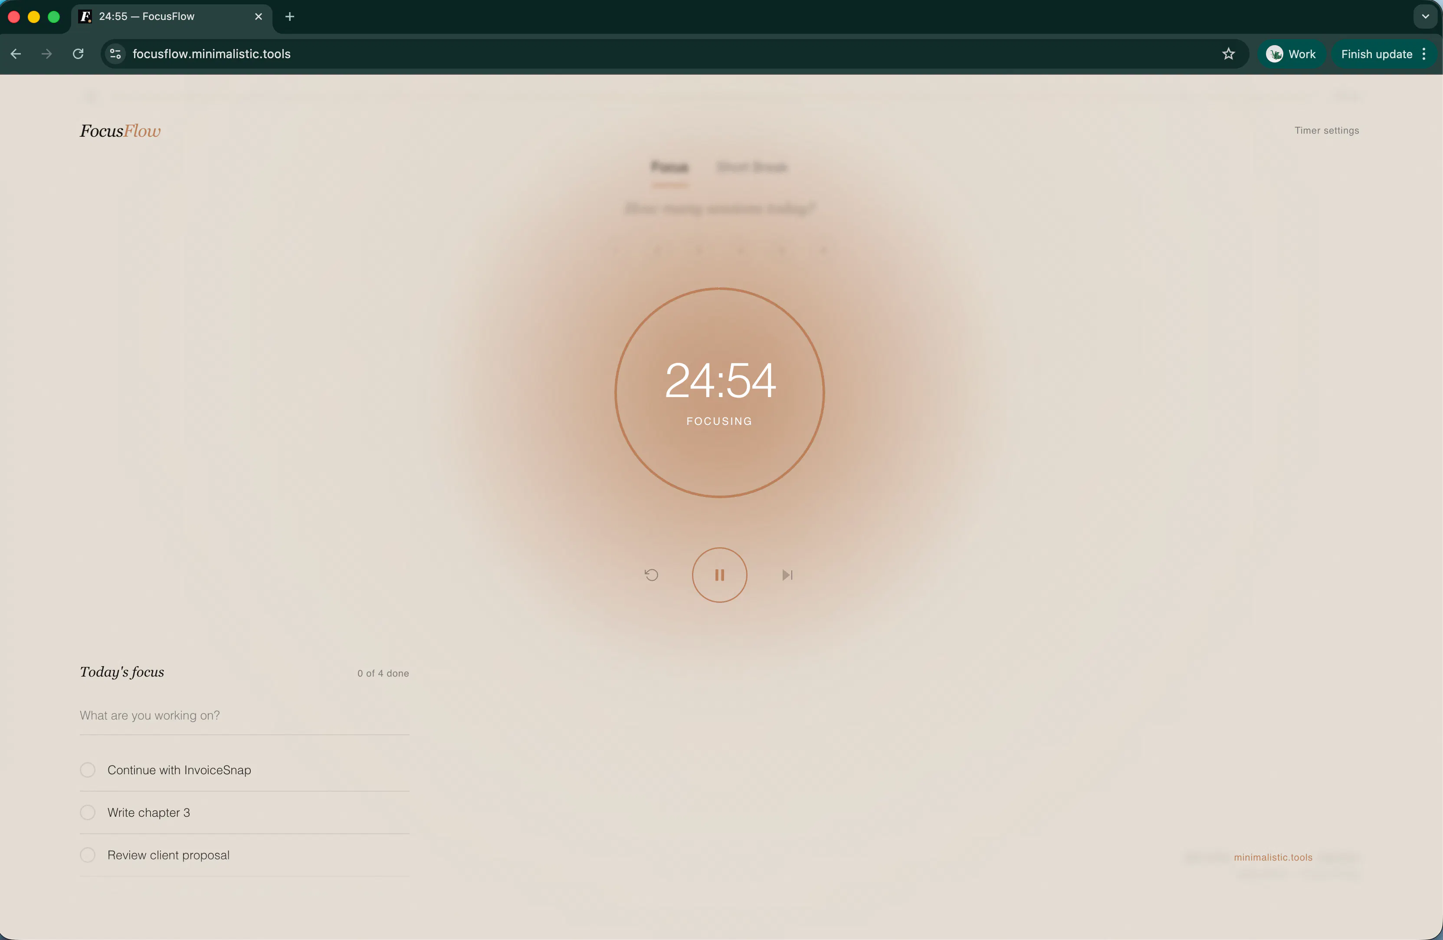Screen dimensions: 1443x940
Task: Click Finish update button
Action: click(1376, 54)
